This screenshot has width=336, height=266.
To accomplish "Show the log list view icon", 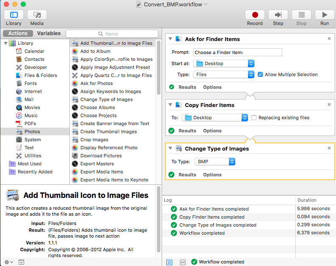I will [x=169, y=262].
